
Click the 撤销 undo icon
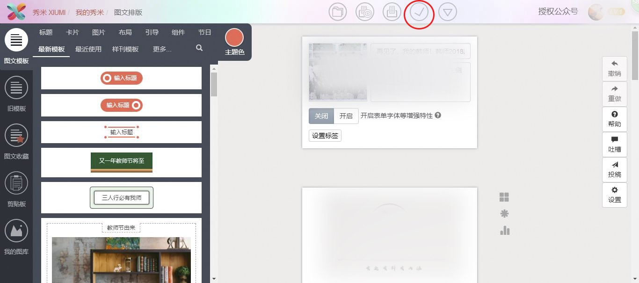tap(614, 68)
